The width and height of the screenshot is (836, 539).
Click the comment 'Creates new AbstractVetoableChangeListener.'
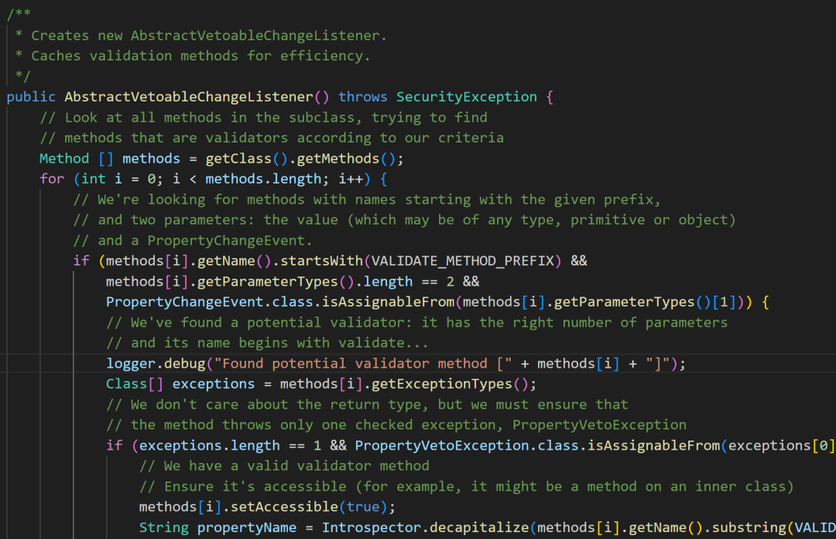209,35
